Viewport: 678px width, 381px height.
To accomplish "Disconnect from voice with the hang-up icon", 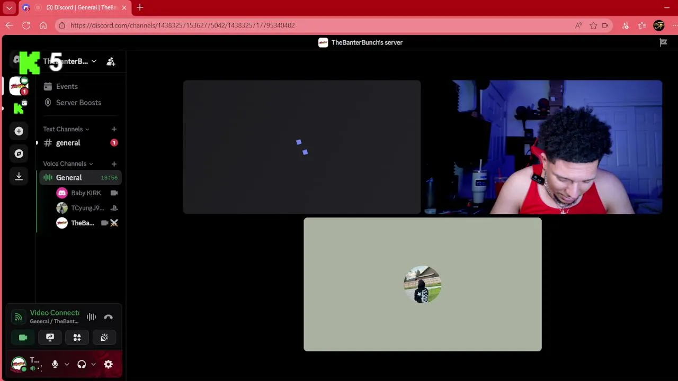I will [x=109, y=317].
